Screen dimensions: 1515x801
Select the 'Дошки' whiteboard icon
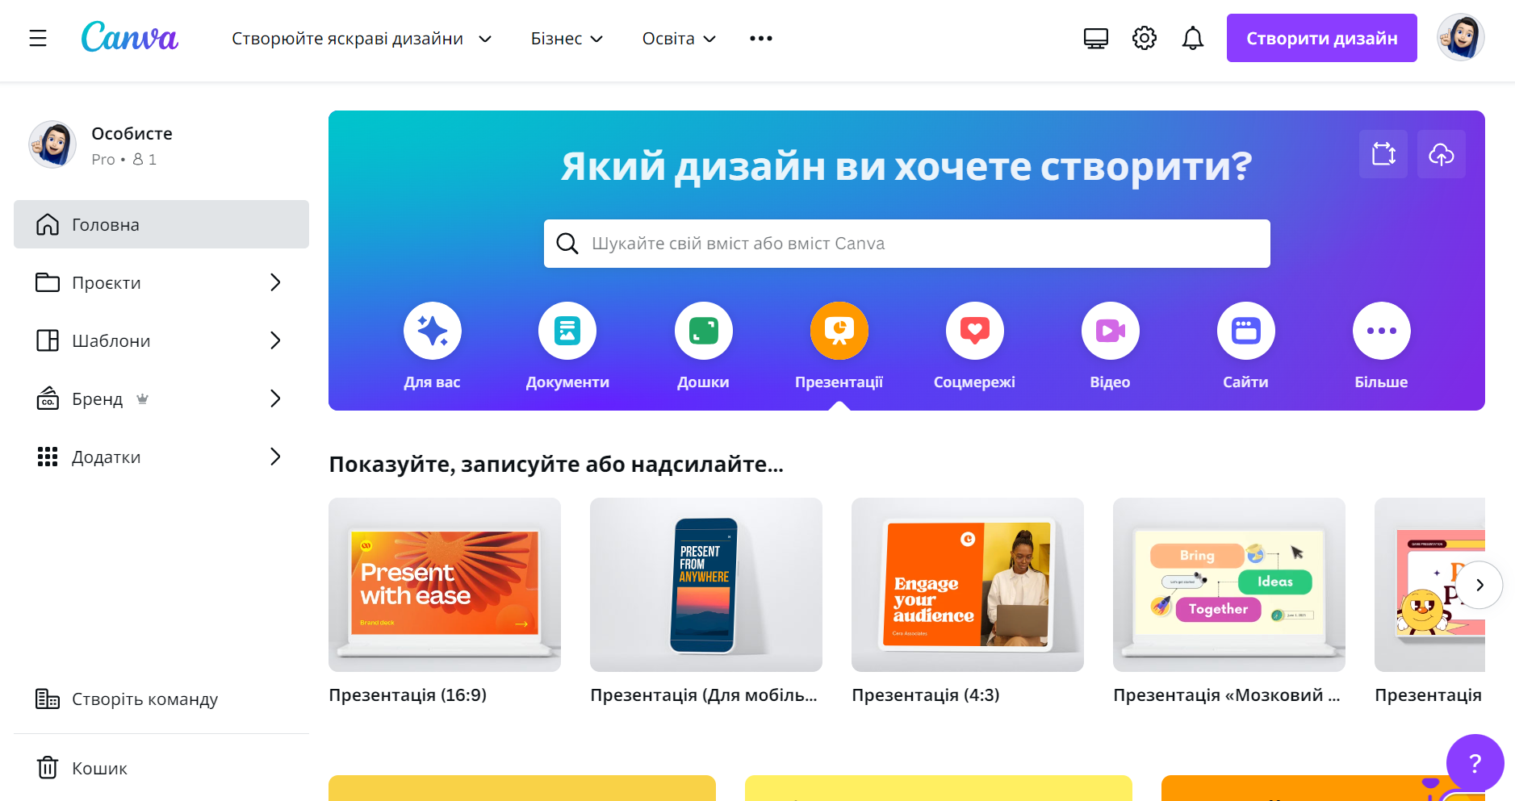click(704, 331)
